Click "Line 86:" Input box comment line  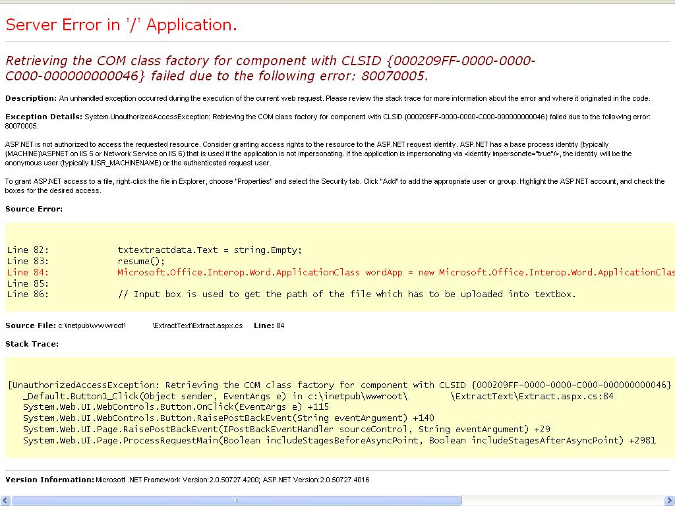(291, 295)
